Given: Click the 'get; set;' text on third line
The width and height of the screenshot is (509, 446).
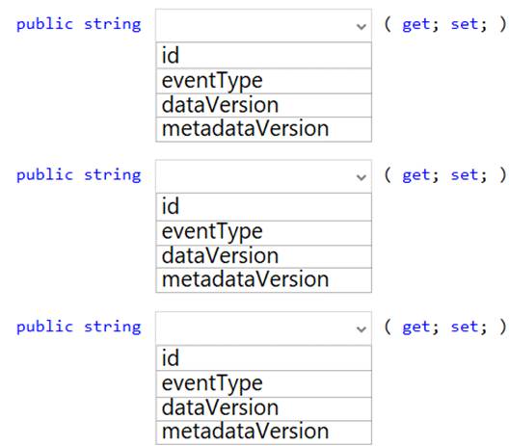Looking at the screenshot, I should 444,327.
